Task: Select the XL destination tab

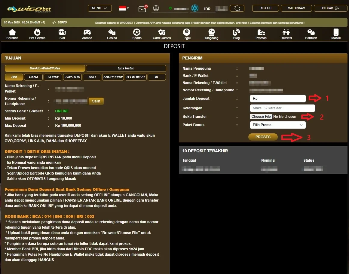Action: pyautogui.click(x=157, y=77)
